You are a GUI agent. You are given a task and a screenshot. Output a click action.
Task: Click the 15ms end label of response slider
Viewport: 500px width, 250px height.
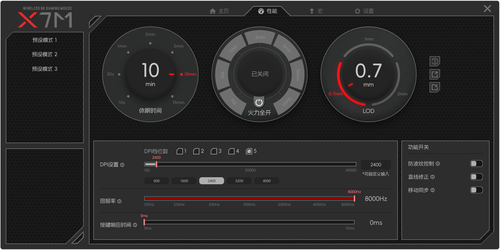click(x=350, y=228)
